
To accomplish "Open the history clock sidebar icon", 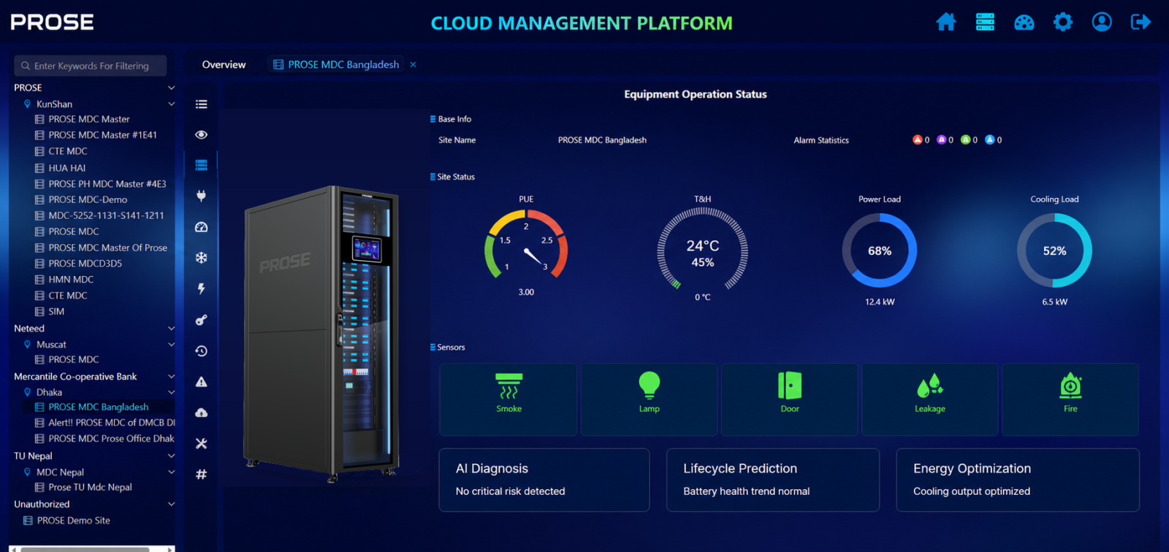I will (202, 351).
